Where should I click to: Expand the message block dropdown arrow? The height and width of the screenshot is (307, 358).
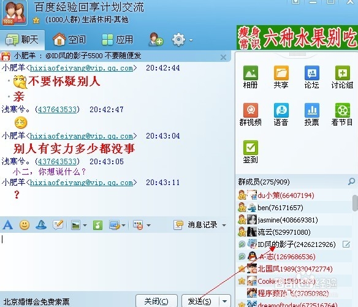point(148,226)
